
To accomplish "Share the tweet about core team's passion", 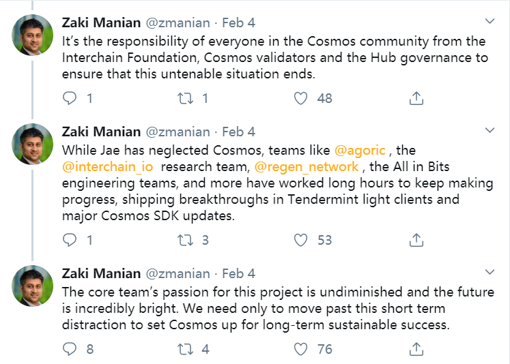I will click(x=416, y=349).
